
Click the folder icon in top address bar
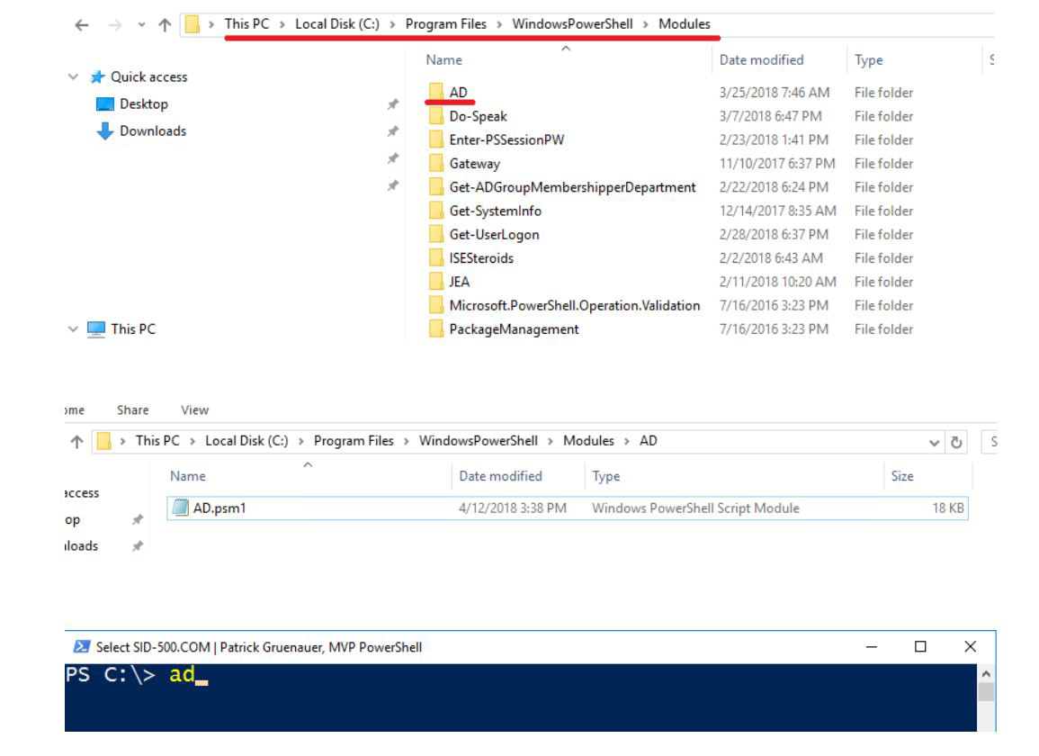point(193,25)
